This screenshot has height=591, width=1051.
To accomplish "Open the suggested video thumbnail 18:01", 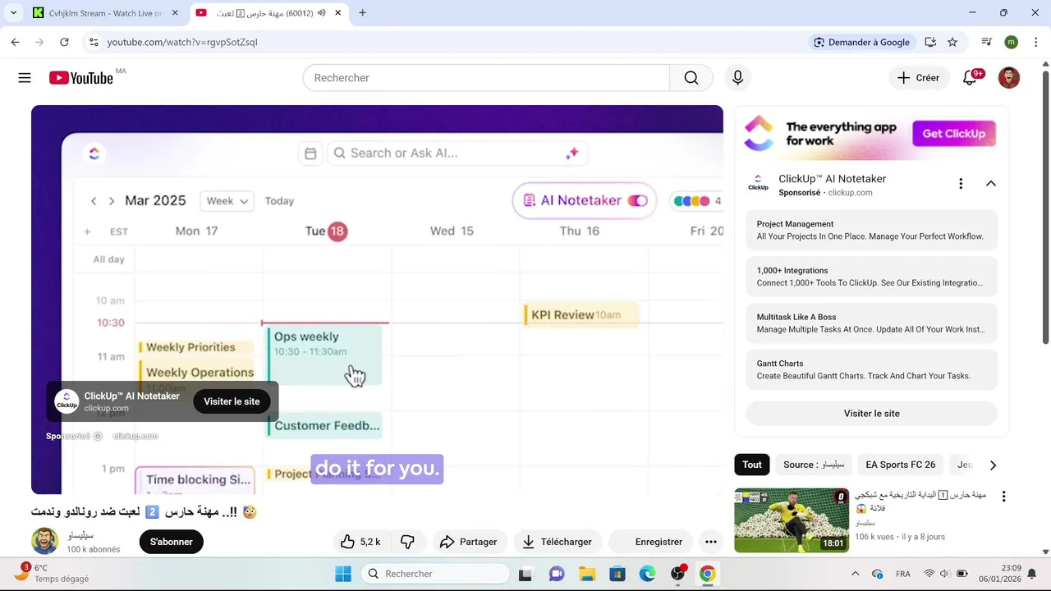I will (791, 520).
